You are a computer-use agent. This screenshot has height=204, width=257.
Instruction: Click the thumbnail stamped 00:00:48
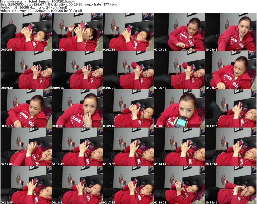tap(26, 32)
